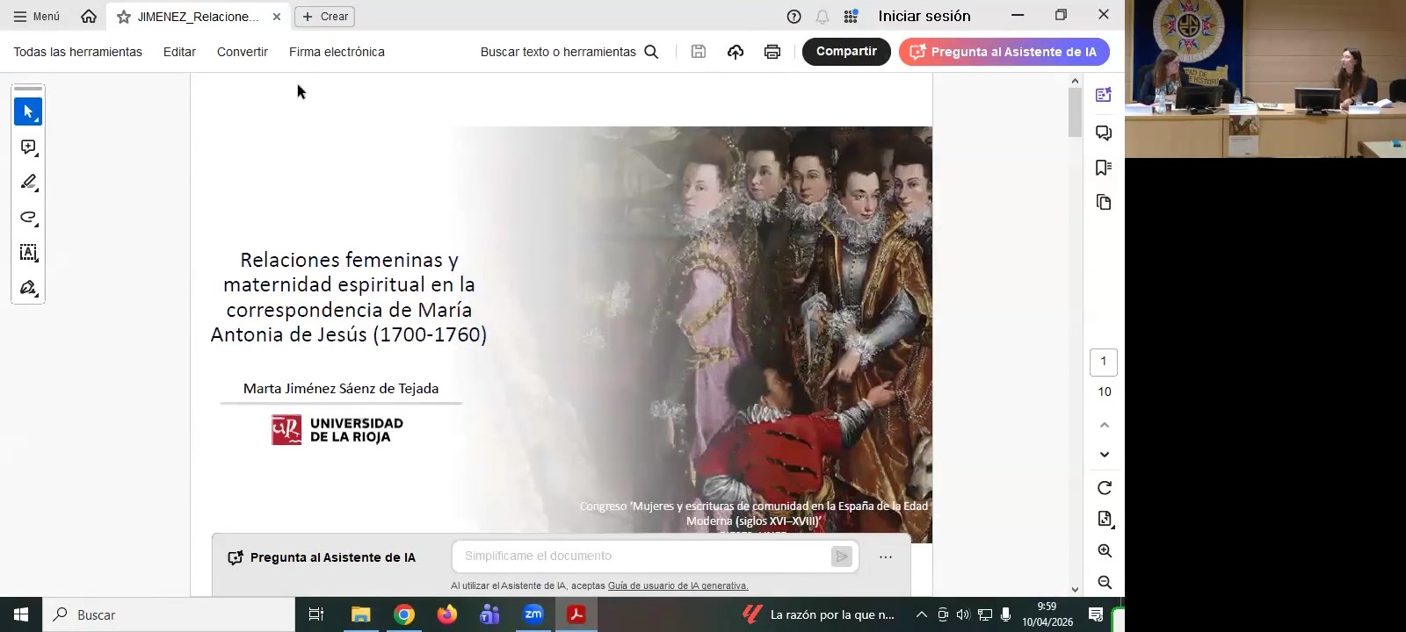Image resolution: width=1406 pixels, height=632 pixels.
Task: Open the Adobe apps grid icon
Action: coord(851,17)
